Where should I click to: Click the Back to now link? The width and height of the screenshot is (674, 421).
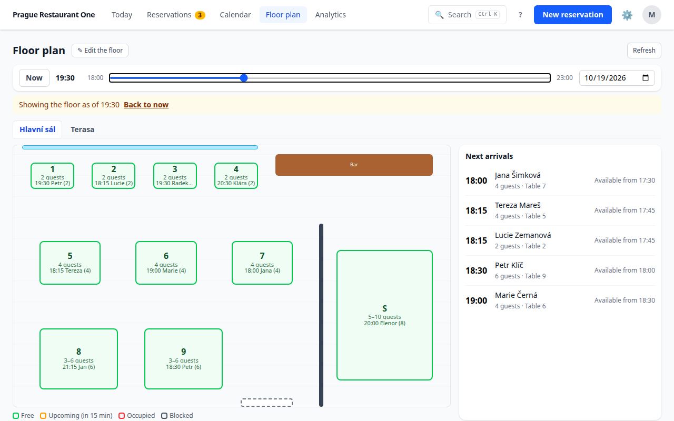tap(146, 105)
